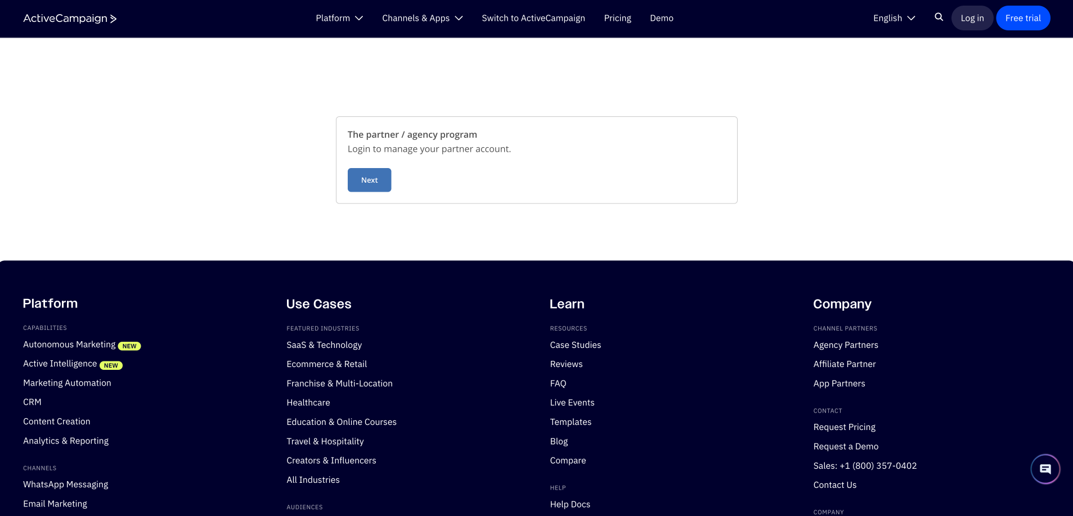Click the Company footer heading
1073x516 pixels.
pos(842,304)
